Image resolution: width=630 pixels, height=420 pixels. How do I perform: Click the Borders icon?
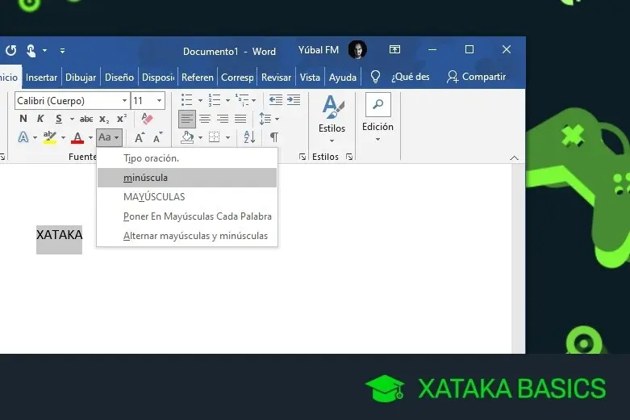coord(214,137)
